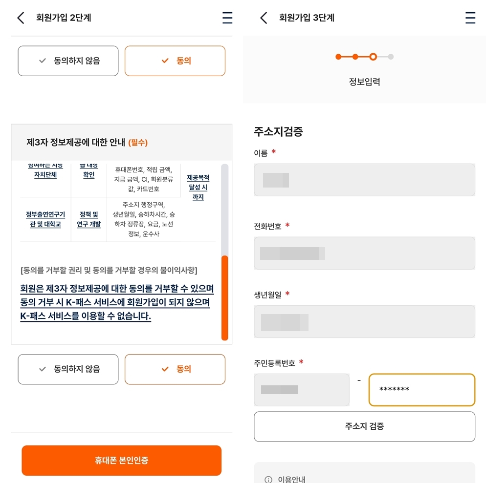Focus the 이름 input field
The image size is (486, 483).
tap(364, 180)
